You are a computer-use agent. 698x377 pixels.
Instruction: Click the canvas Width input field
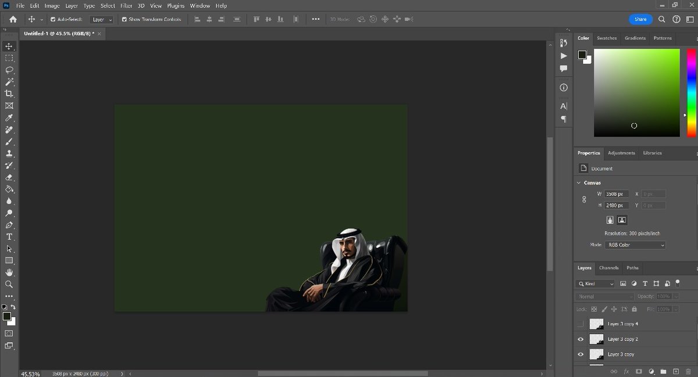[616, 193]
